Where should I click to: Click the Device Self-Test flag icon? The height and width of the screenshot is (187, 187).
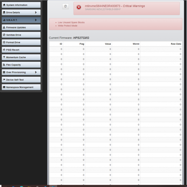tap(4, 80)
